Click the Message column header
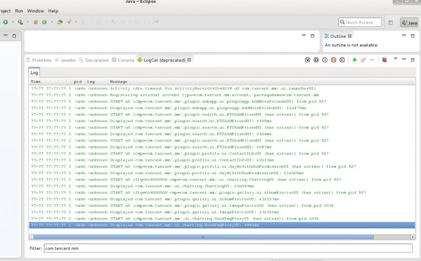Screen dimensions: 421x261 262,82
